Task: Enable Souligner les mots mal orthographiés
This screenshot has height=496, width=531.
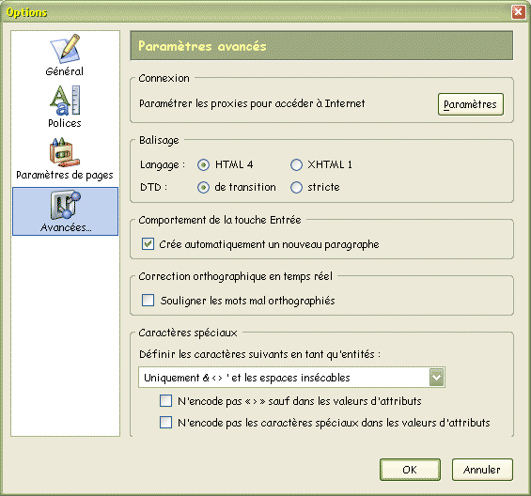Action: 148,300
